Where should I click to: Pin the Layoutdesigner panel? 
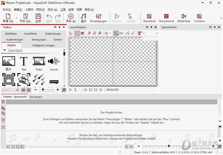(x=151, y=27)
